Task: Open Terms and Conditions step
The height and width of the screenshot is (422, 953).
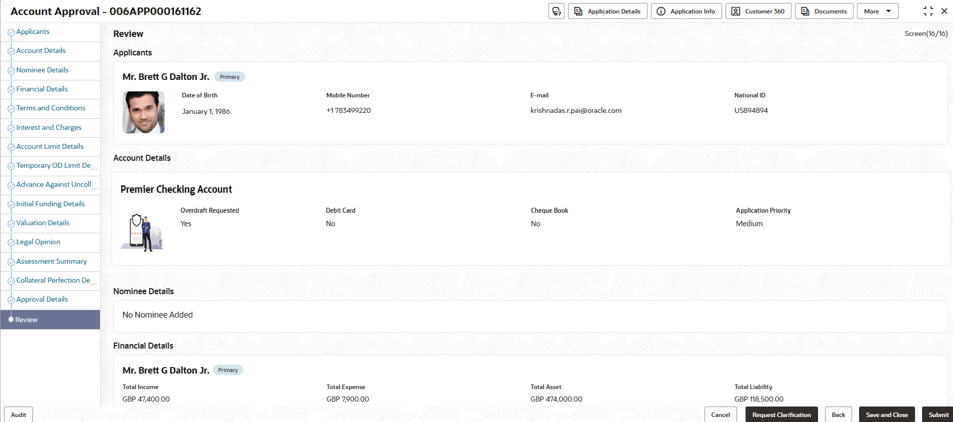Action: (x=51, y=108)
